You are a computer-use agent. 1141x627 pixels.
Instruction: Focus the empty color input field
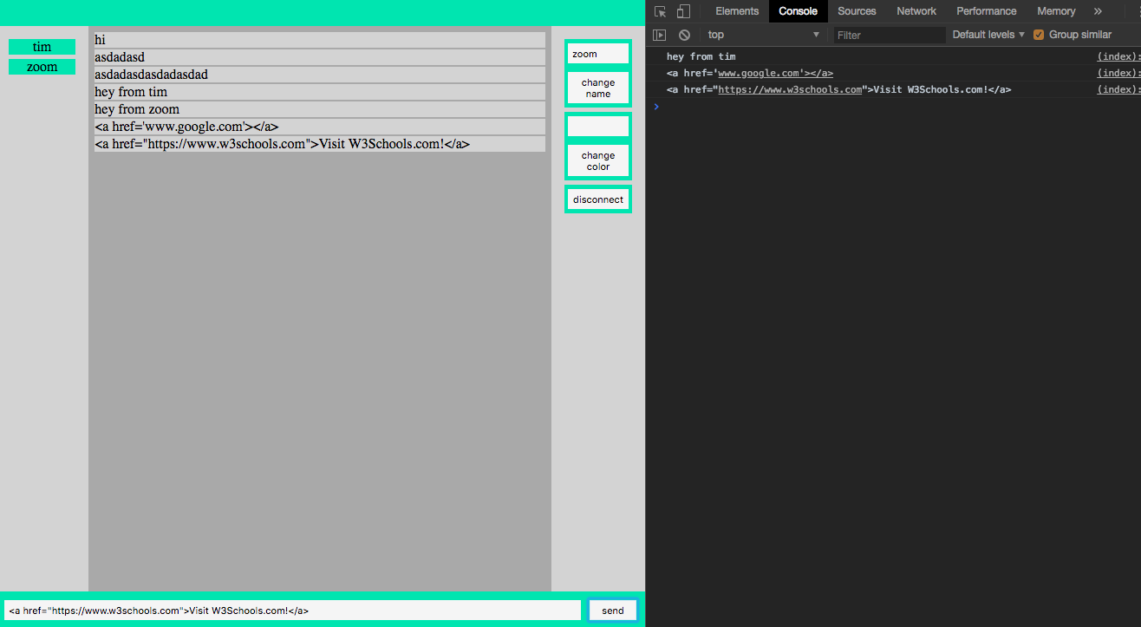tap(598, 127)
